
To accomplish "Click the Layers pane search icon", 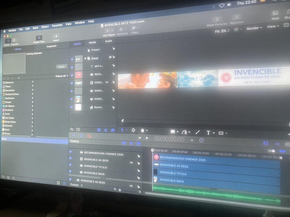I will click(x=72, y=129).
